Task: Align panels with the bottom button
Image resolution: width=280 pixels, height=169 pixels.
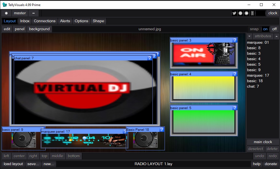Action: point(74,156)
